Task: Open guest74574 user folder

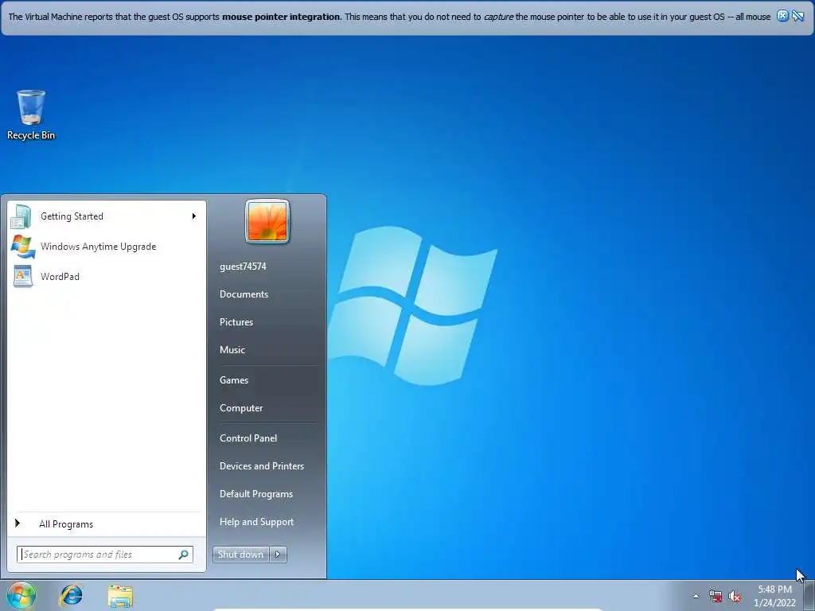Action: click(x=243, y=267)
